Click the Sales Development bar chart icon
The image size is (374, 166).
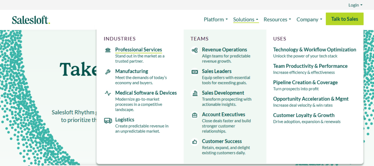click(195, 93)
